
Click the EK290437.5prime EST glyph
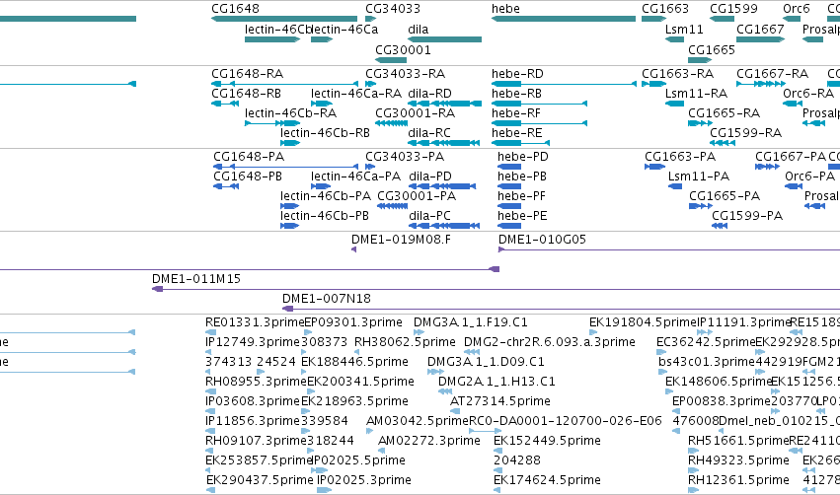click(210, 490)
